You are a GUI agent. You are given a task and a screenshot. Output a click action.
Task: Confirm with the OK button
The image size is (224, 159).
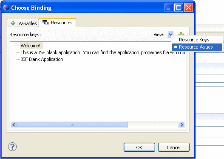pyautogui.click(x=139, y=147)
